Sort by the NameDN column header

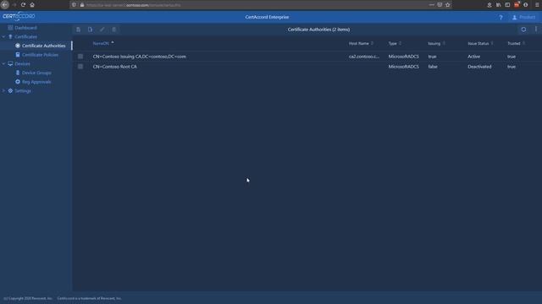(x=101, y=43)
